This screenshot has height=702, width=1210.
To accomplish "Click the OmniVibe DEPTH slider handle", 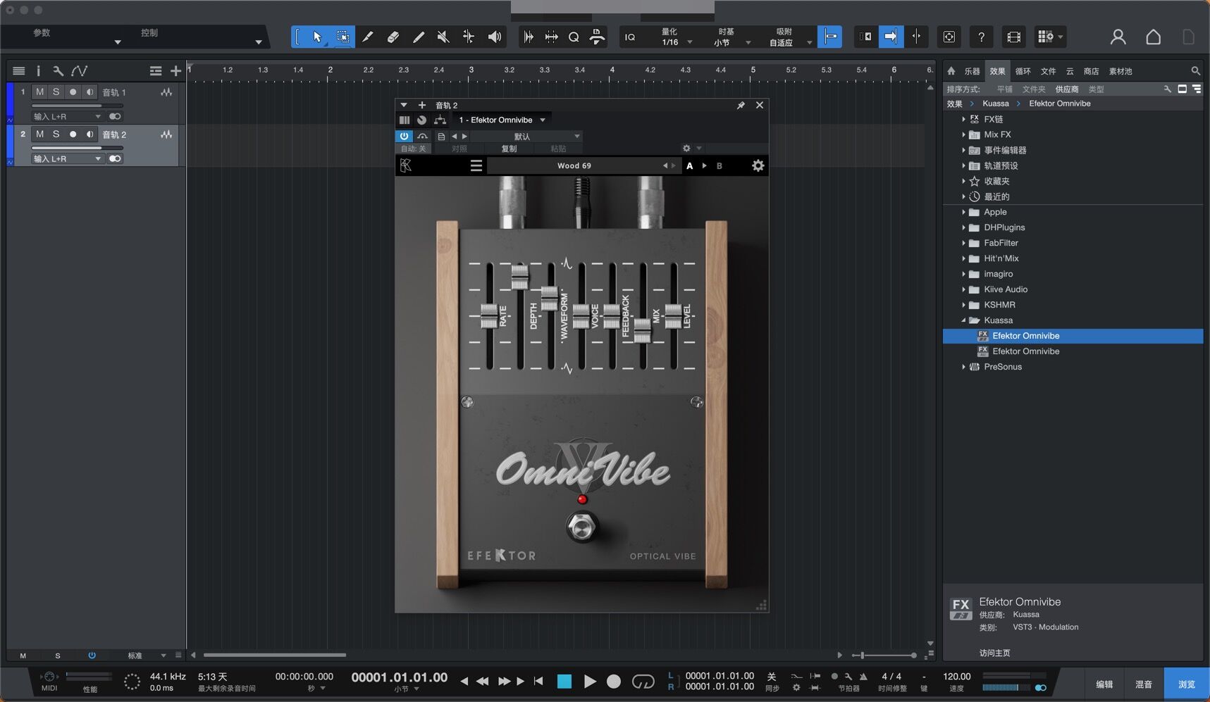I will [x=519, y=277].
